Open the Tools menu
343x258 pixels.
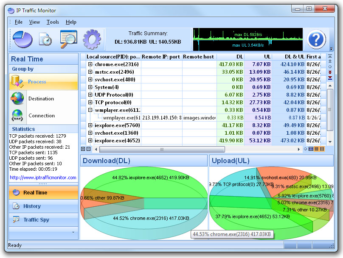[x=53, y=22]
